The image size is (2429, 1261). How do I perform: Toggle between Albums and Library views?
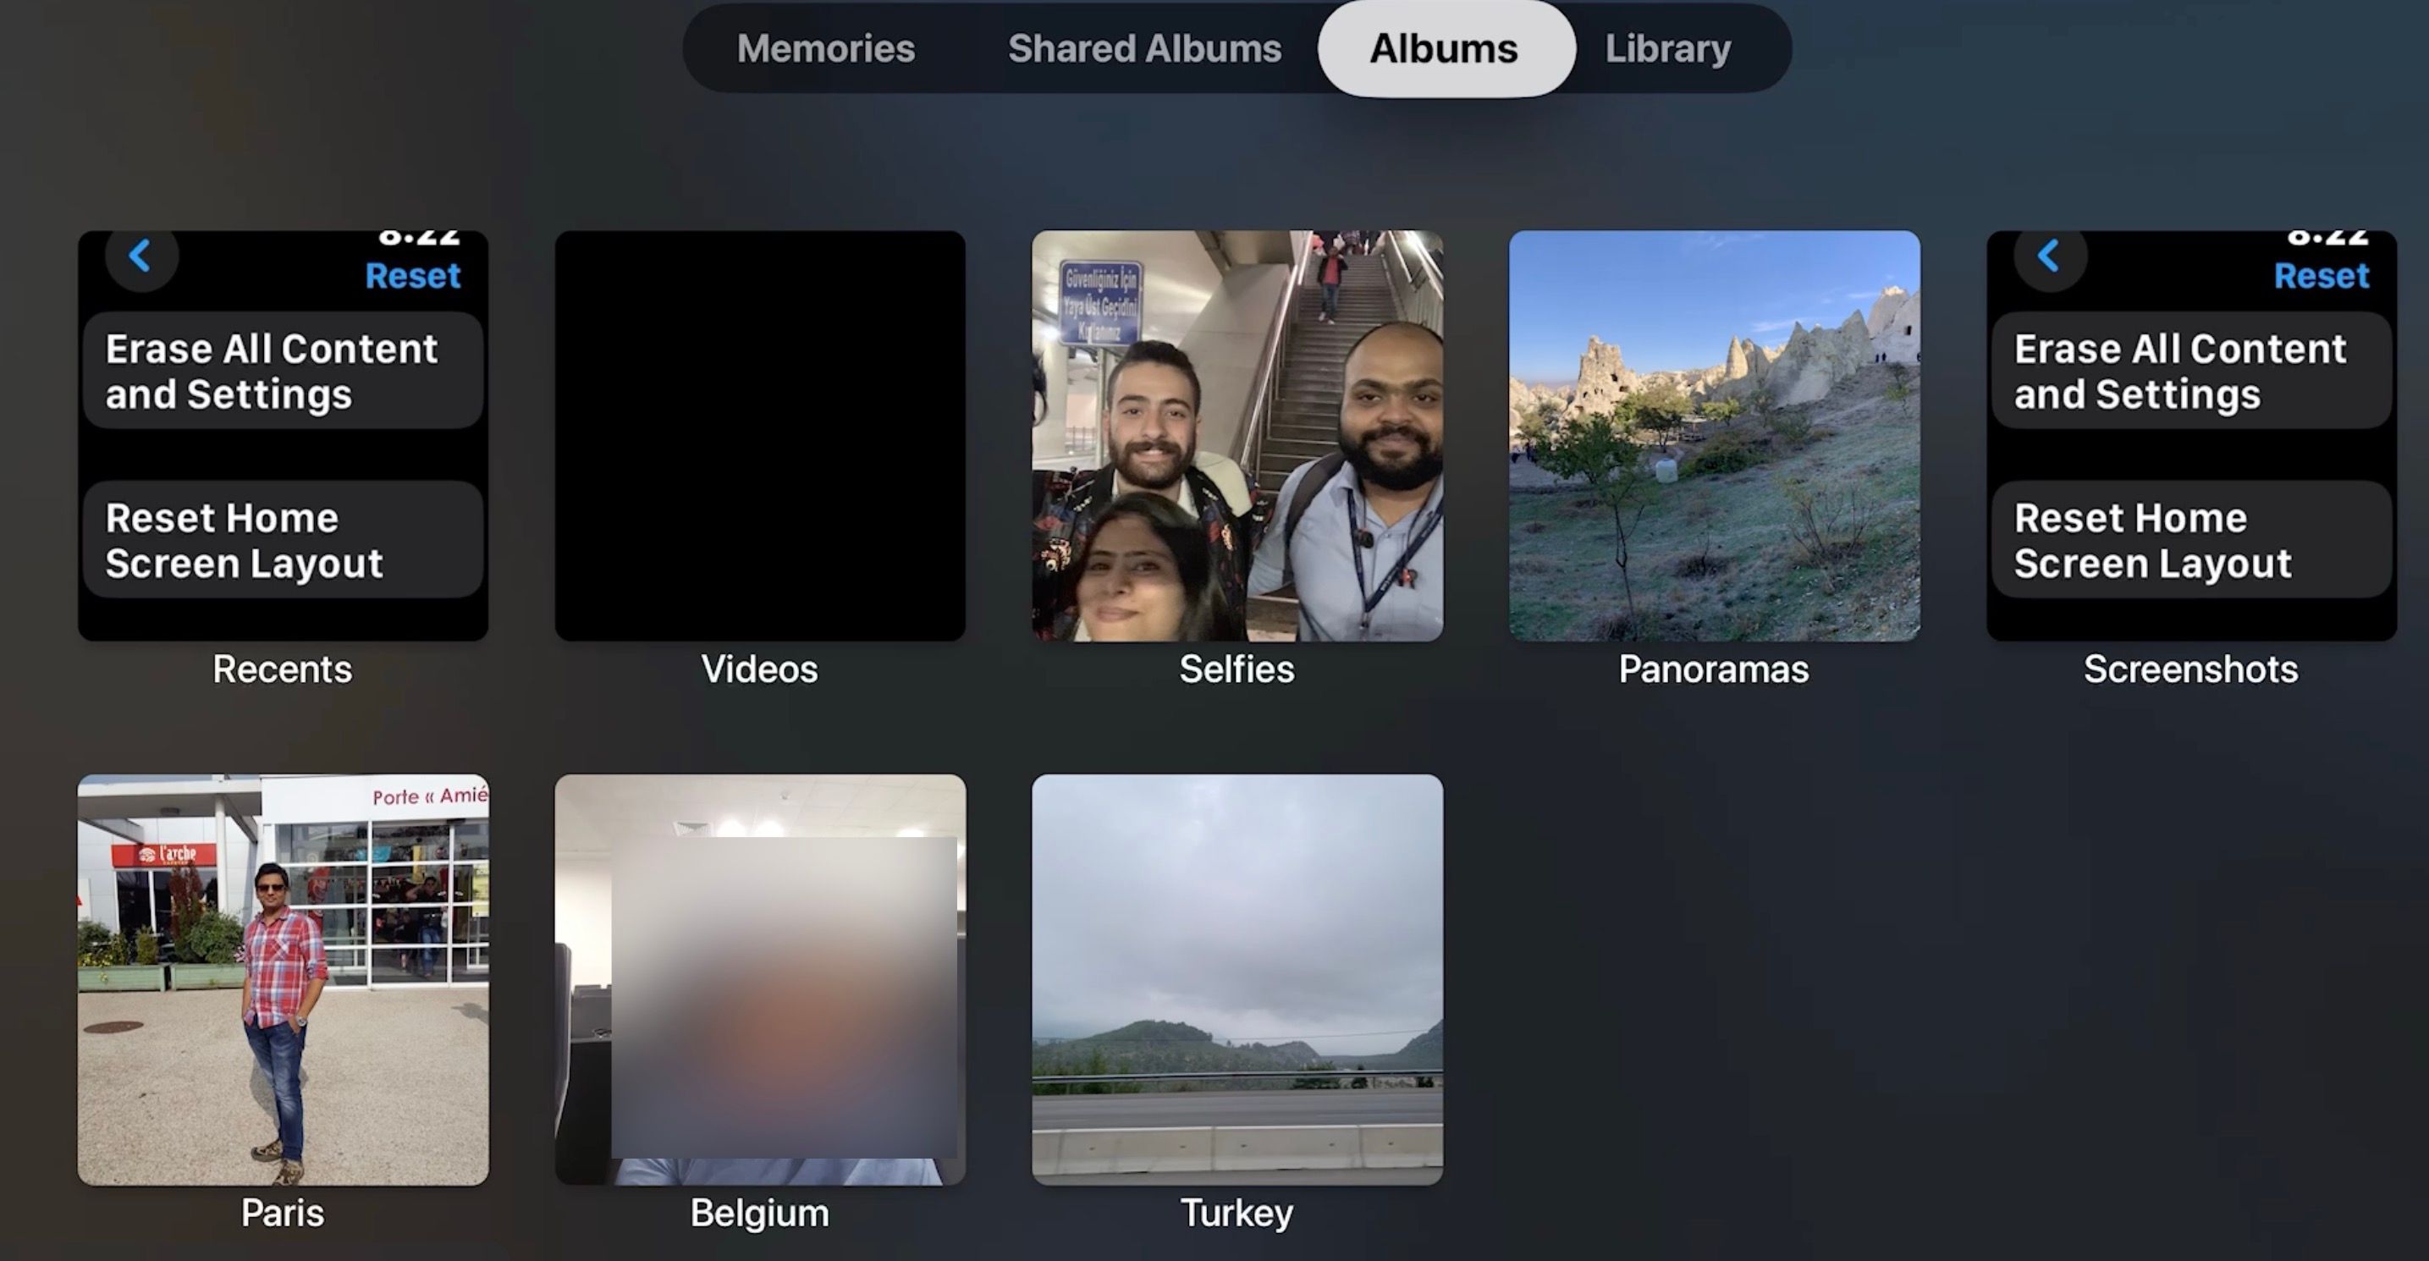1667,47
